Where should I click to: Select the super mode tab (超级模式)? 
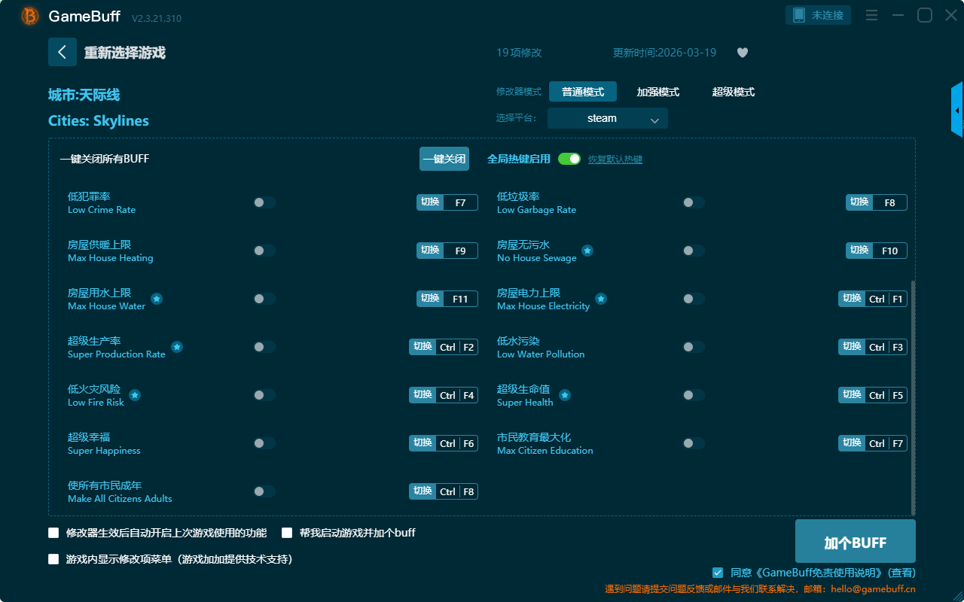point(733,92)
